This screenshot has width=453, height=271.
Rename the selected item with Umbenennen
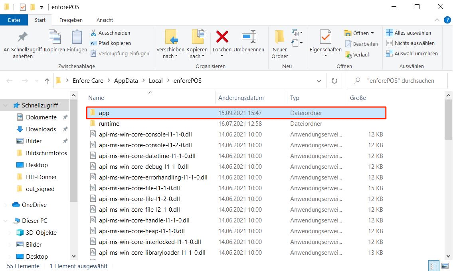[249, 42]
